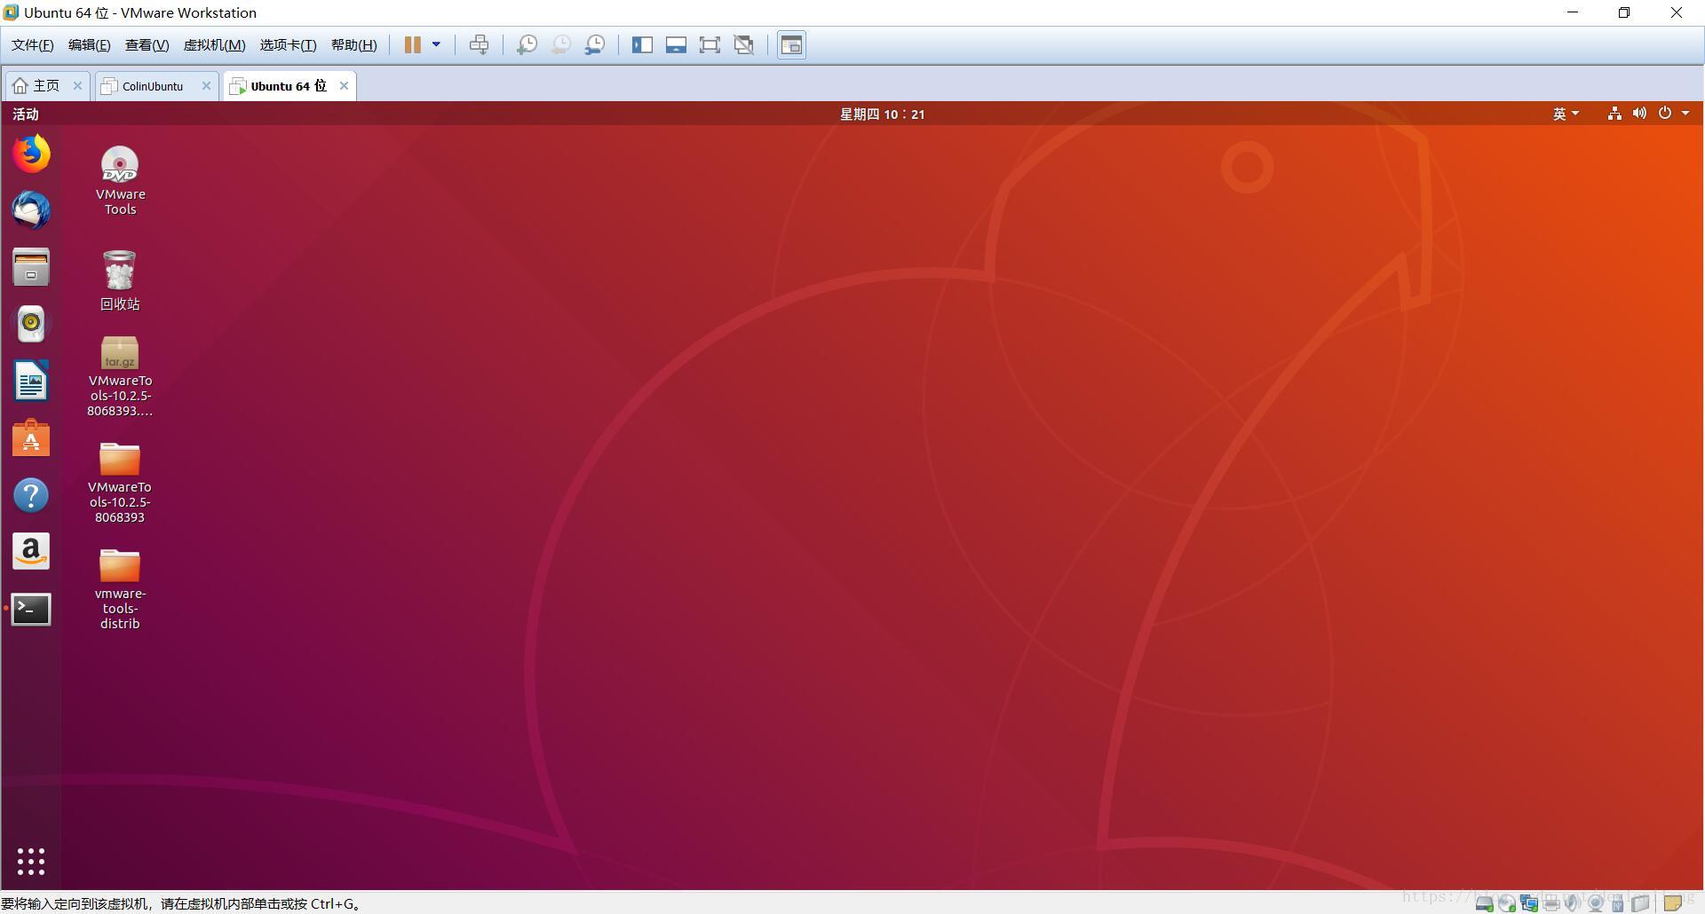Open LibreOffice Writer from the dock
This screenshot has height=914, width=1705.
[x=31, y=381]
